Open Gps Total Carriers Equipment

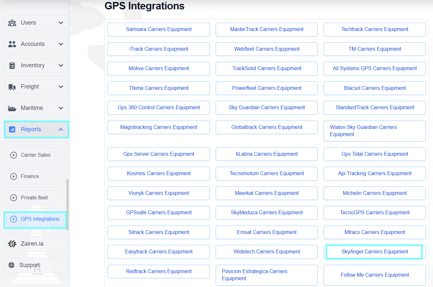[x=375, y=154]
